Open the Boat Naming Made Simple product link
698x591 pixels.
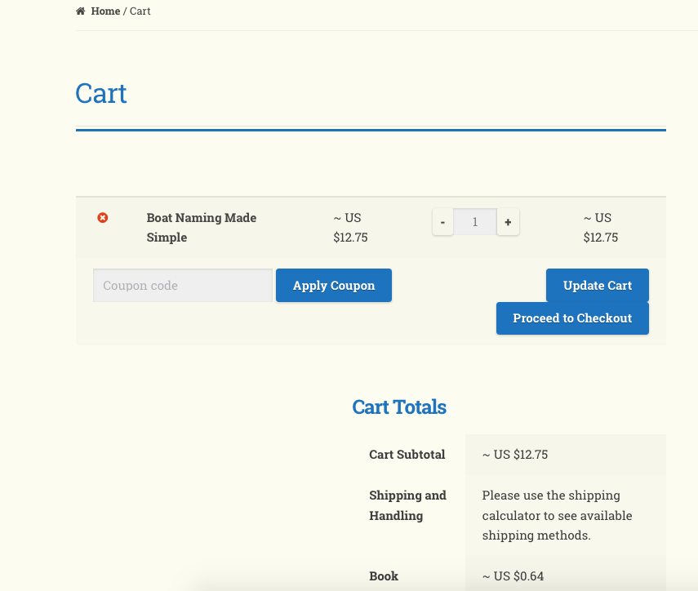[201, 228]
